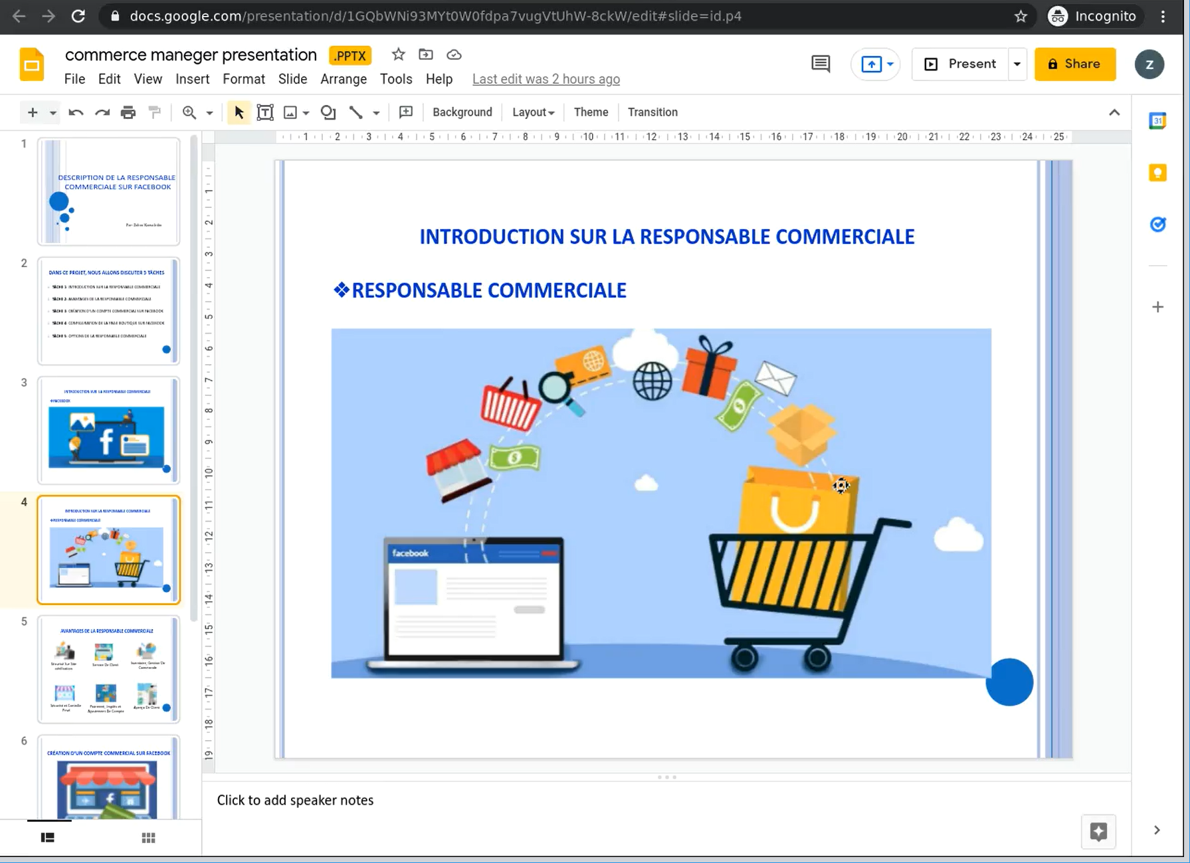Switch to grid view of slides
Screen dimensions: 1190x863
click(148, 838)
